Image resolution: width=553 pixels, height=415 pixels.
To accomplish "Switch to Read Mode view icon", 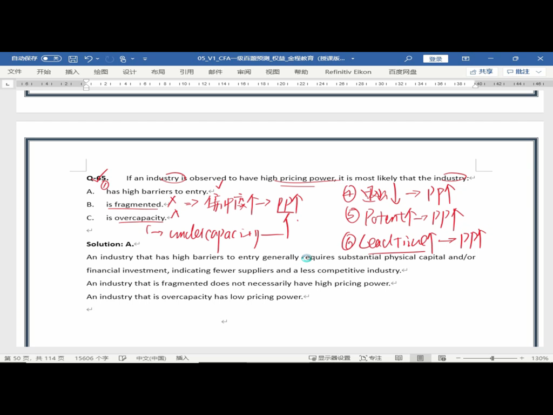I will (399, 358).
